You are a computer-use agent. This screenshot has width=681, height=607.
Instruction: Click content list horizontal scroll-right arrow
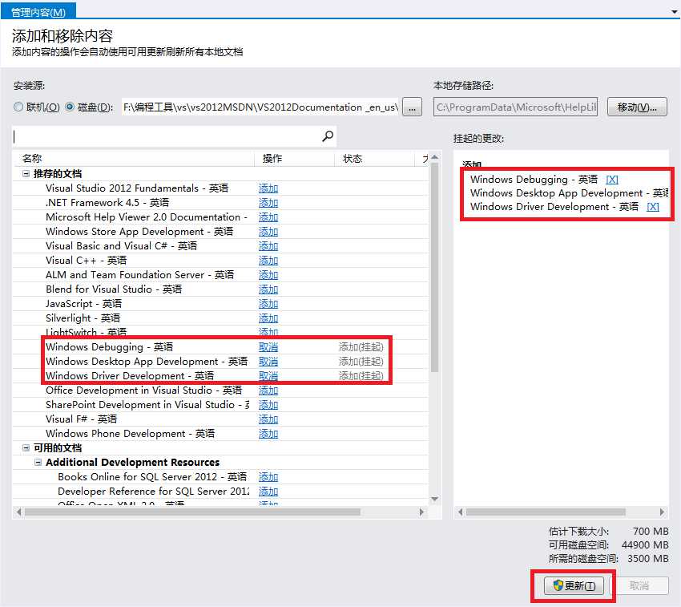click(421, 512)
